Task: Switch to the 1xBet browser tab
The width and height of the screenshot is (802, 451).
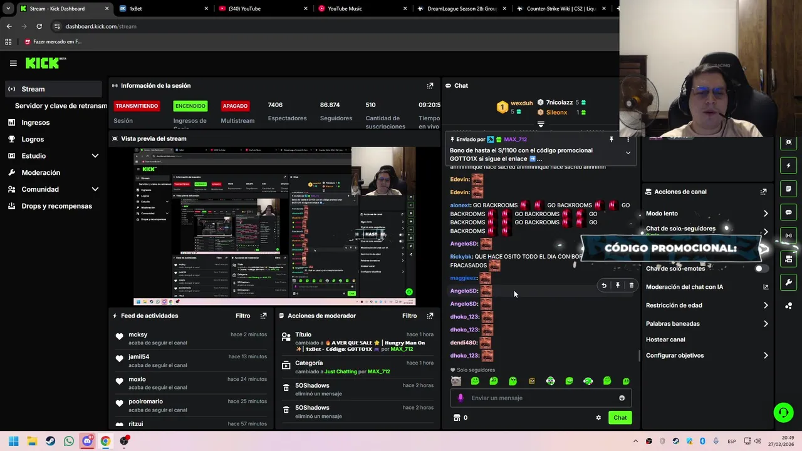Action: [x=163, y=9]
